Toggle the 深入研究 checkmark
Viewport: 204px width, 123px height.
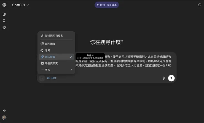click(71, 57)
